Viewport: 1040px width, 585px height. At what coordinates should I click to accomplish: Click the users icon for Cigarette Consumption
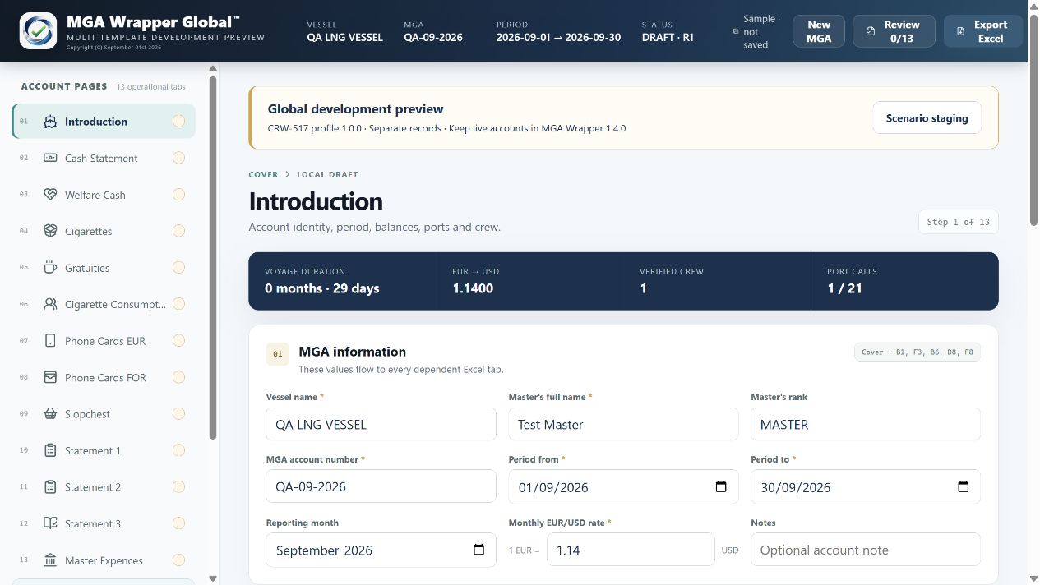pyautogui.click(x=50, y=304)
